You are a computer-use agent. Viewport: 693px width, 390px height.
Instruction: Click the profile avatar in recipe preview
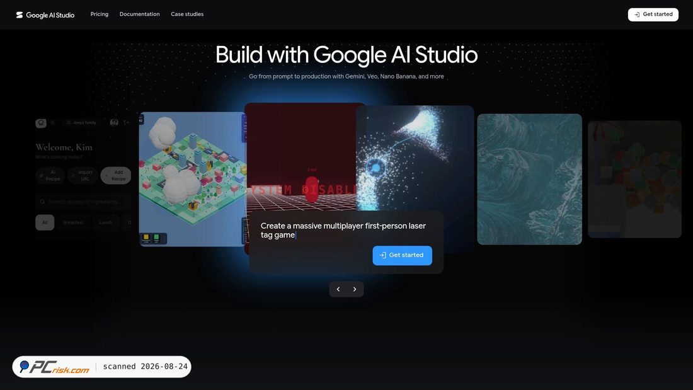point(114,122)
